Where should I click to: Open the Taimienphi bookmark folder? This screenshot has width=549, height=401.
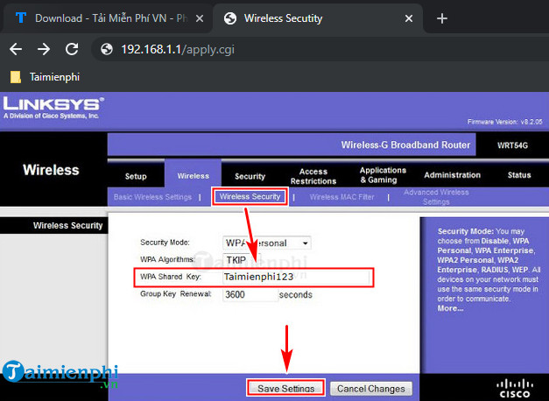tap(45, 77)
